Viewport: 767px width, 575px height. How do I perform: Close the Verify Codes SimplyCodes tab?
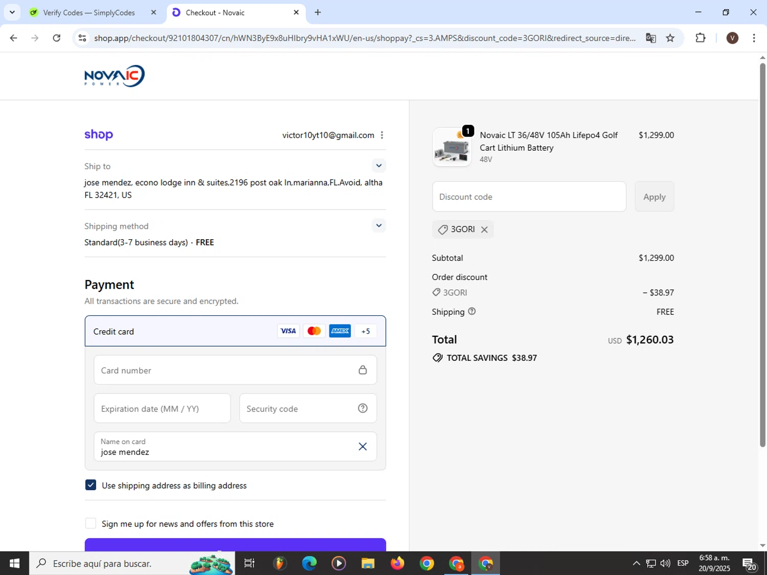tap(153, 12)
